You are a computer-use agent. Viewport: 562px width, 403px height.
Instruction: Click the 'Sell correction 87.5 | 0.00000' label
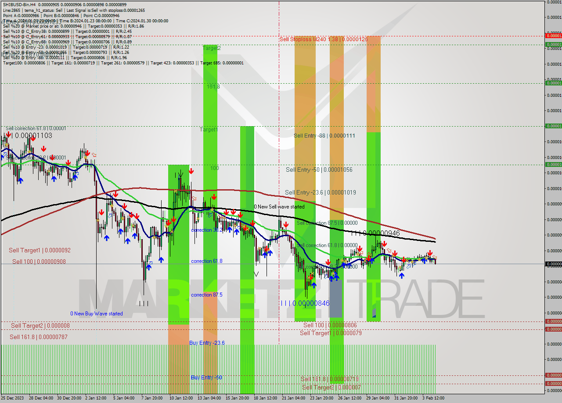[327, 223]
